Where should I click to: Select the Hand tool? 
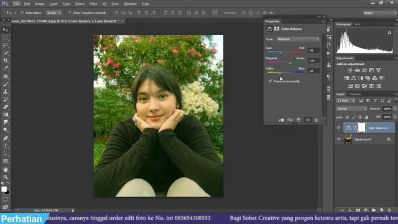[6, 169]
